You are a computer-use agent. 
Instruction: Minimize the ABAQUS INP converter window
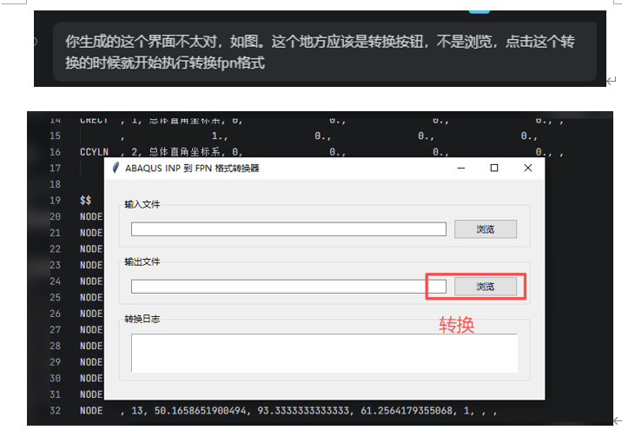460,168
